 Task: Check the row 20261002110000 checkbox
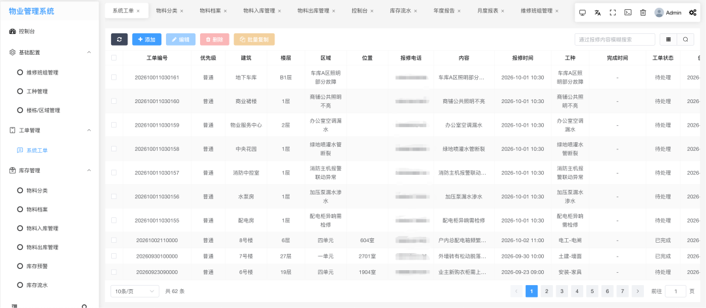(x=114, y=240)
